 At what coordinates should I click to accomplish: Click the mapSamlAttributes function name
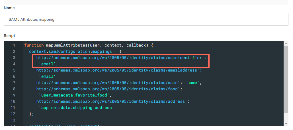pos(67,45)
